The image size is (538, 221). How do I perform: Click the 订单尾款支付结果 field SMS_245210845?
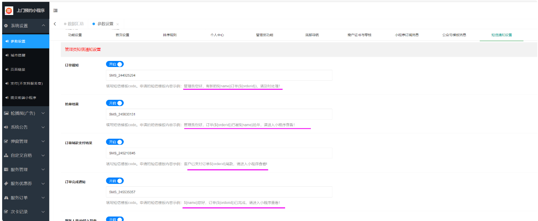click(219, 153)
